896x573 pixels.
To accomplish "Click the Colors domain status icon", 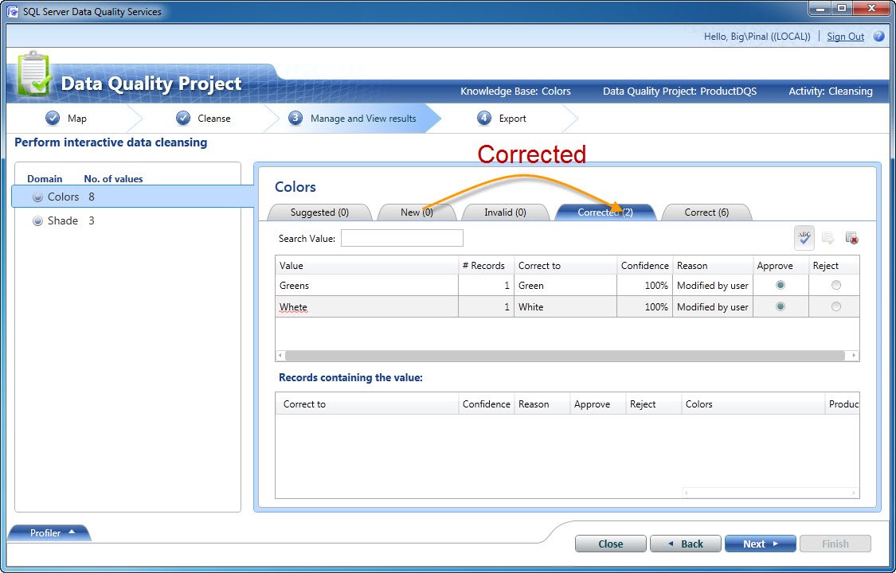I will [x=37, y=197].
